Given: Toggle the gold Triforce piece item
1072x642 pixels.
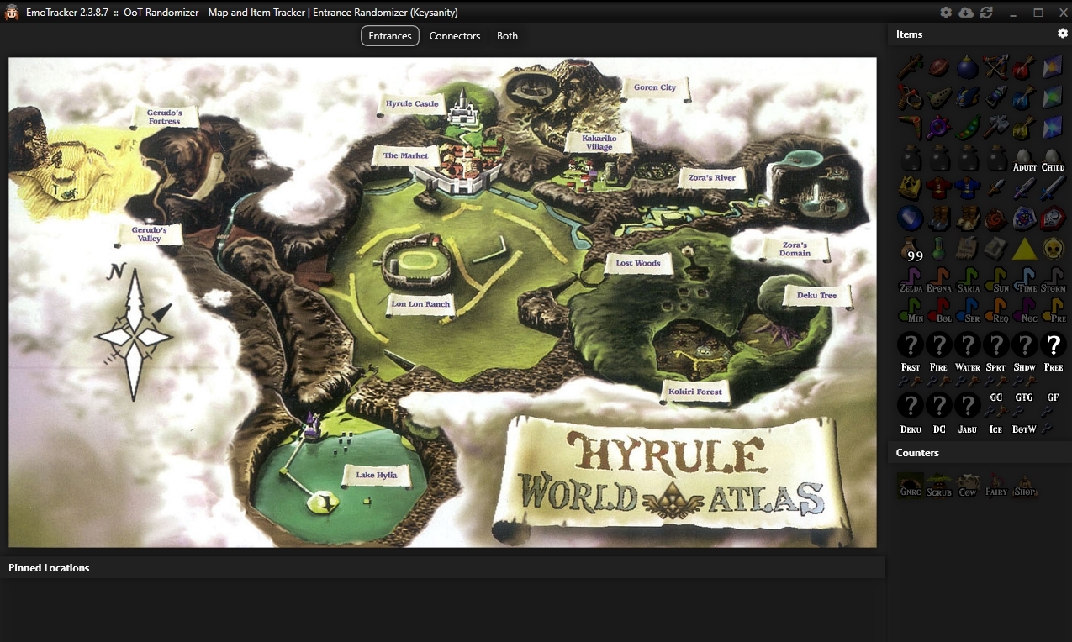Looking at the screenshot, I should click(x=1024, y=249).
